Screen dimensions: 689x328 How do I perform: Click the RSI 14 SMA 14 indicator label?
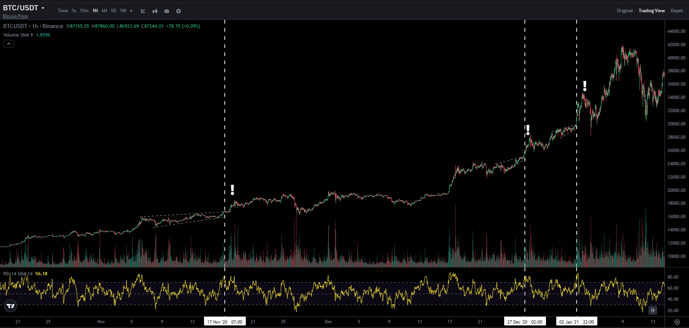coord(18,274)
